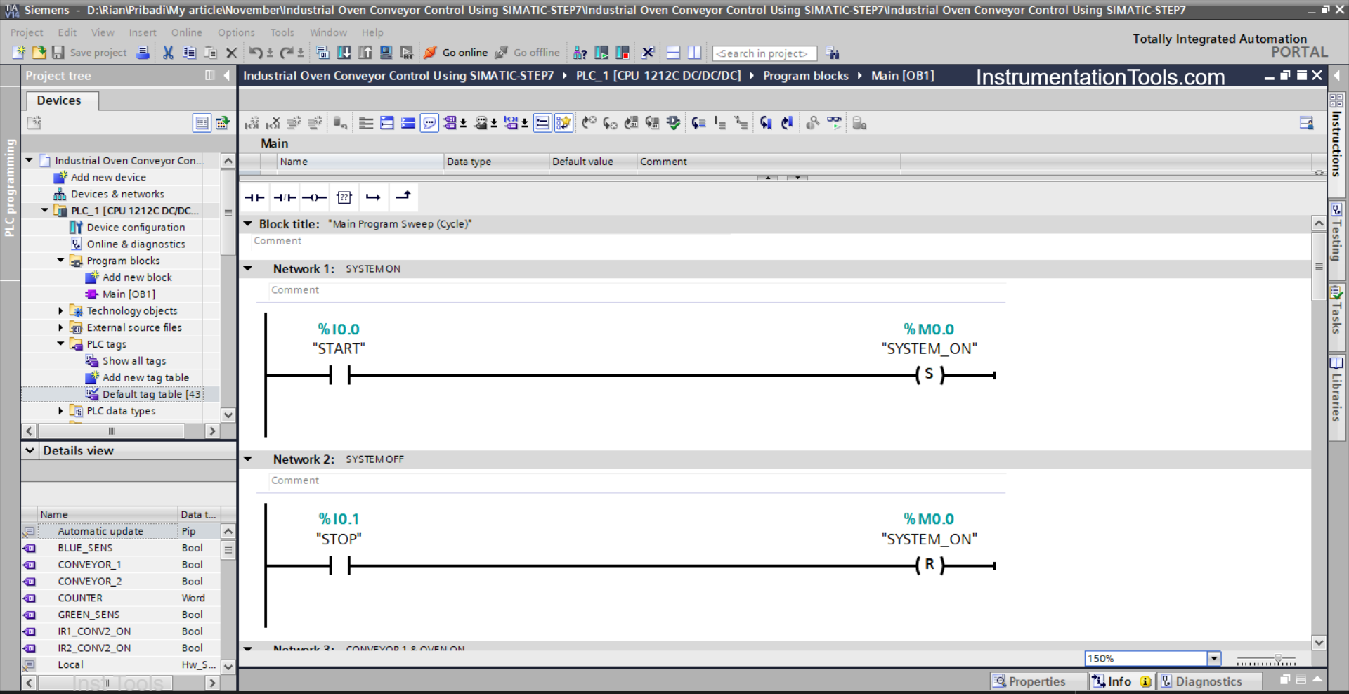The image size is (1349, 694).
Task: Toggle split editor space horizontally
Action: [x=673, y=53]
